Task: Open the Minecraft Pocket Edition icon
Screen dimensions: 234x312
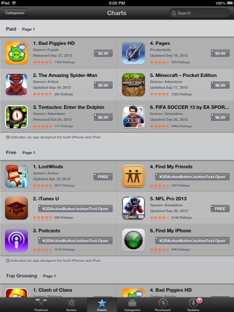Action: pyautogui.click(x=133, y=85)
